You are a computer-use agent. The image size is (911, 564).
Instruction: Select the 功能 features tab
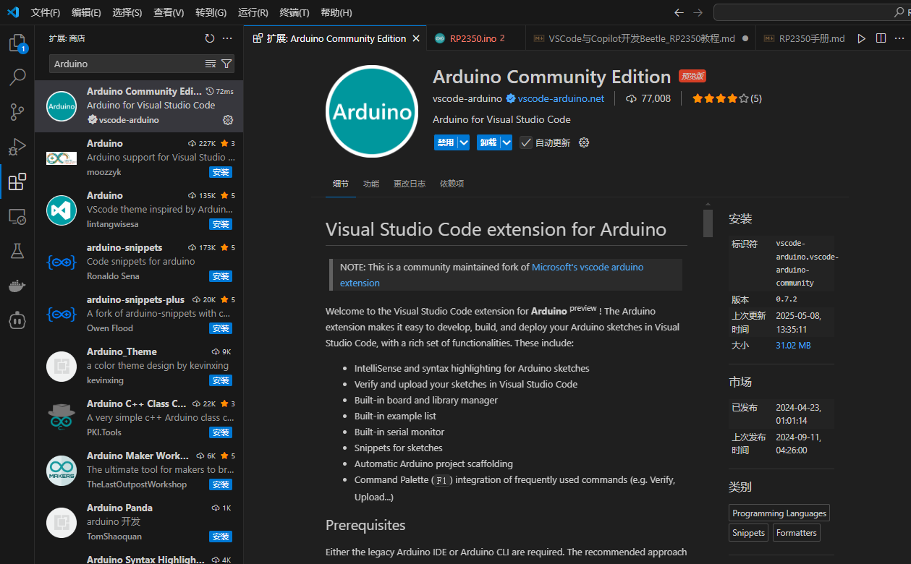coord(371,184)
